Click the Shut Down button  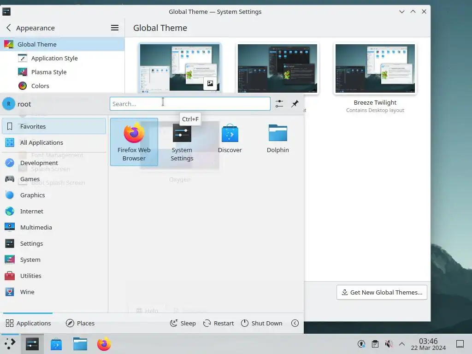point(262,323)
